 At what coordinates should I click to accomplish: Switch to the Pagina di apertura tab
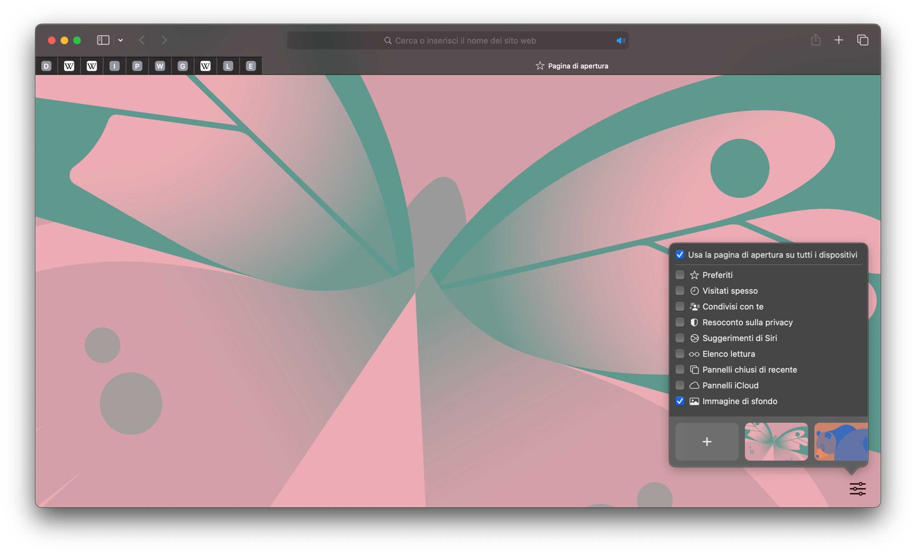coord(572,66)
